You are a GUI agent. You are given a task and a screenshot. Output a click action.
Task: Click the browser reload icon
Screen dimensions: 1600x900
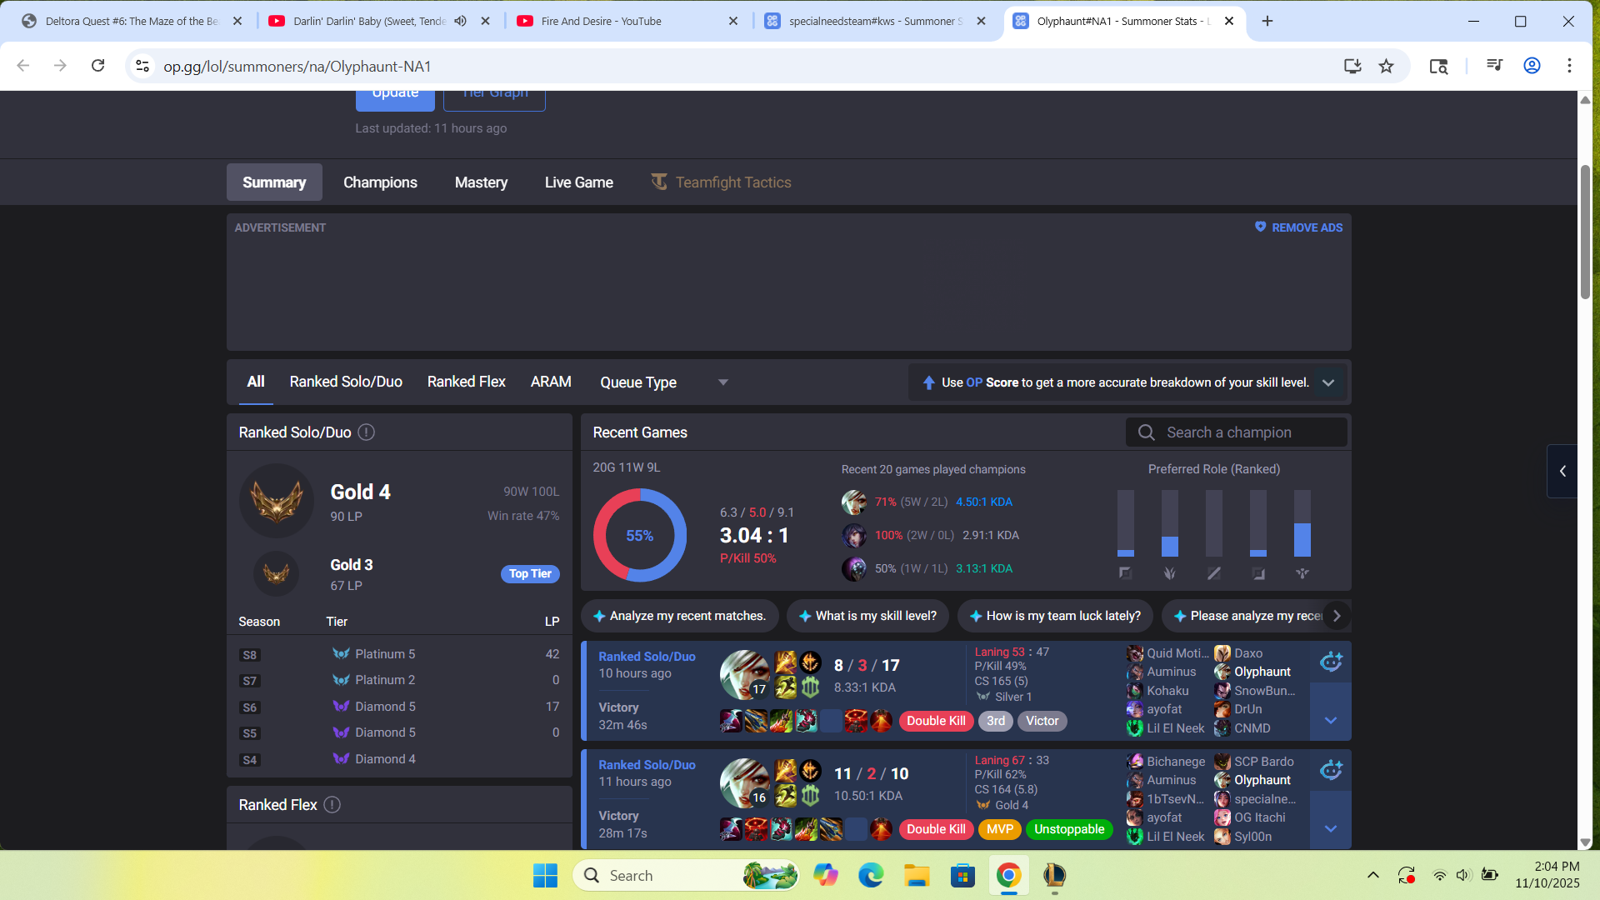[98, 66]
